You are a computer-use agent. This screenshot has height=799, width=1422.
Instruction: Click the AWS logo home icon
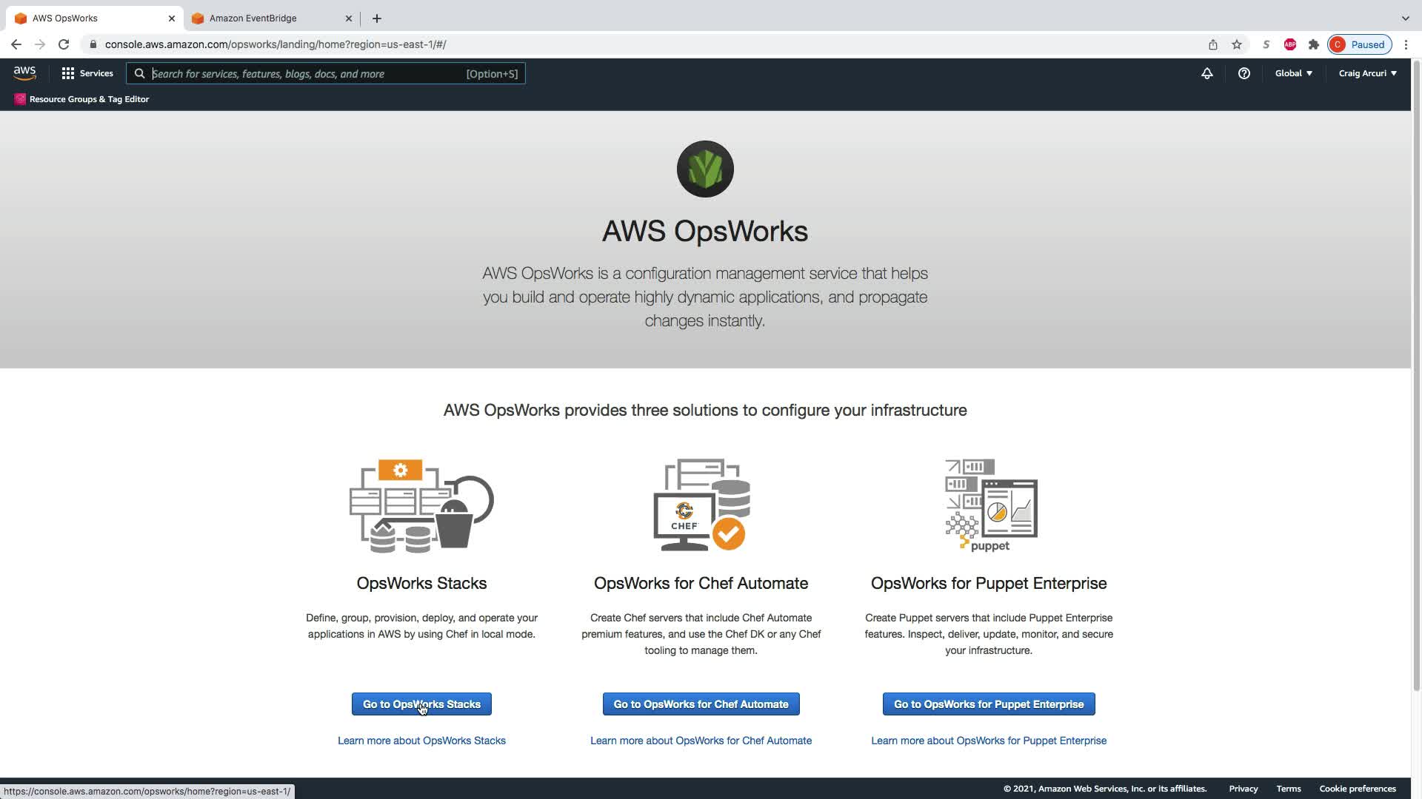point(24,73)
